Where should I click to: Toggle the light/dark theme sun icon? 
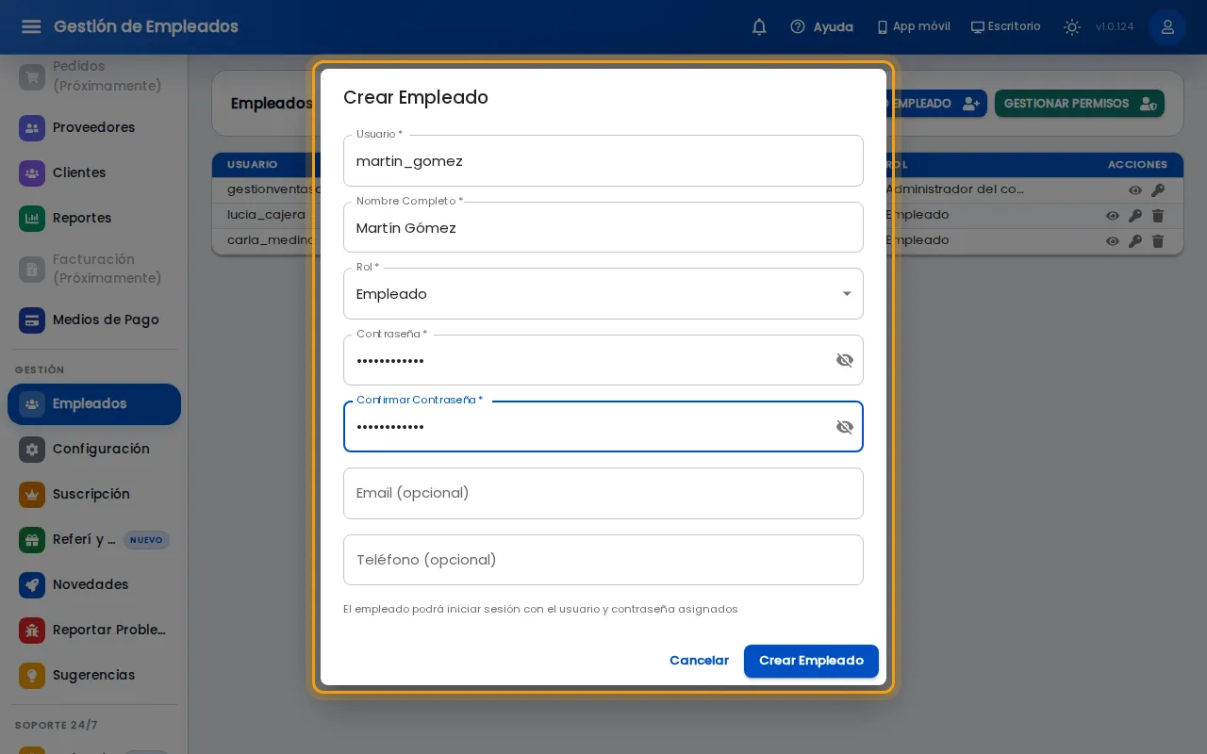pyautogui.click(x=1072, y=27)
